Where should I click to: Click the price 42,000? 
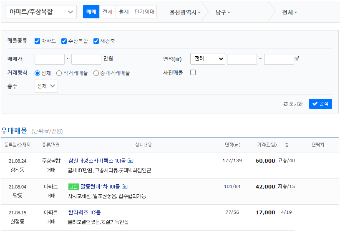point(265,186)
